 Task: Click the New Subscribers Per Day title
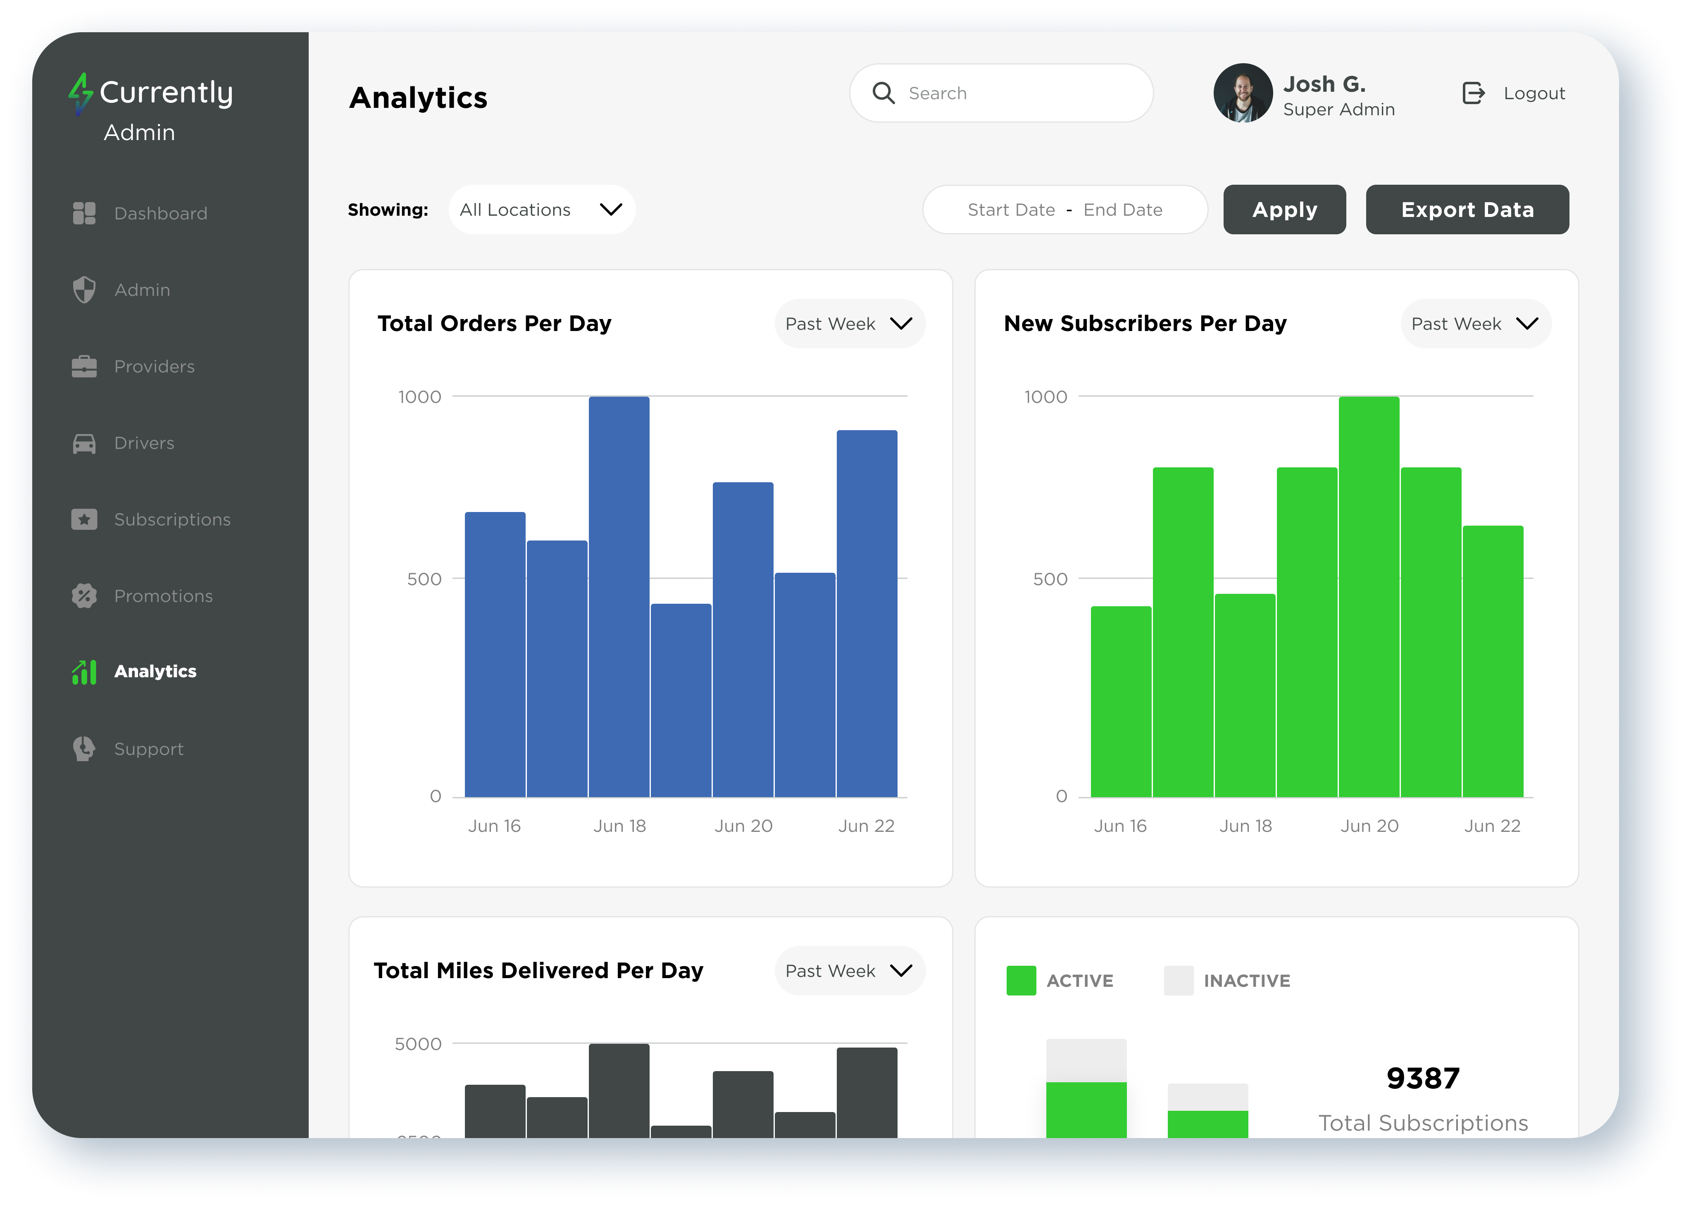pos(1145,324)
